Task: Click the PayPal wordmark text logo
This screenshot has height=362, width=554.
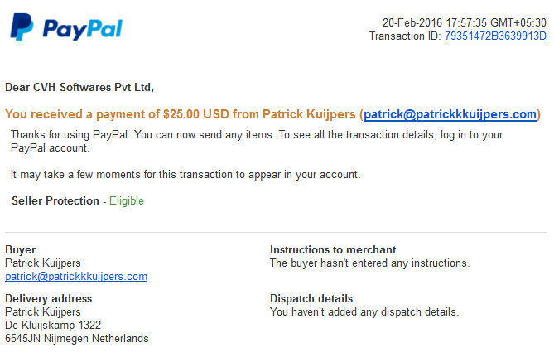Action: 83,29
